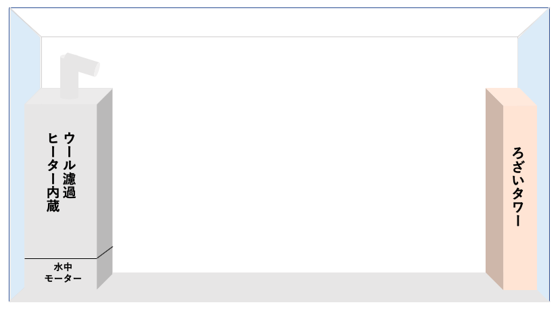Click the gray tank floor
Viewport: 560px width, 309px height.
point(285,287)
